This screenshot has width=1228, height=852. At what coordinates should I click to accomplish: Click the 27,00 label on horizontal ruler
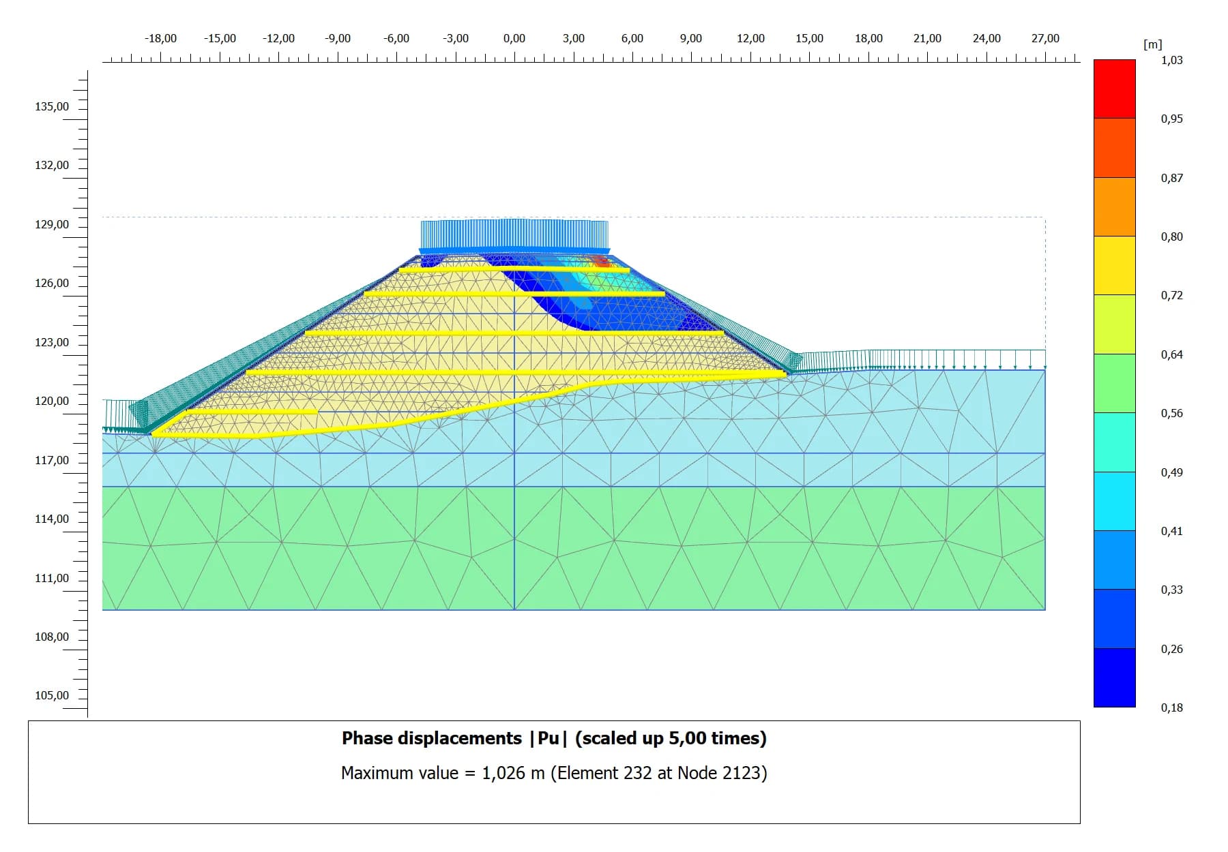pyautogui.click(x=1044, y=39)
